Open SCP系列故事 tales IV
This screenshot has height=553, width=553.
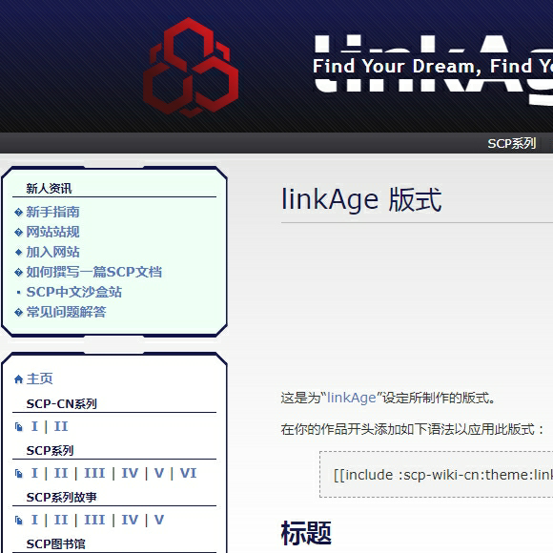tap(130, 520)
